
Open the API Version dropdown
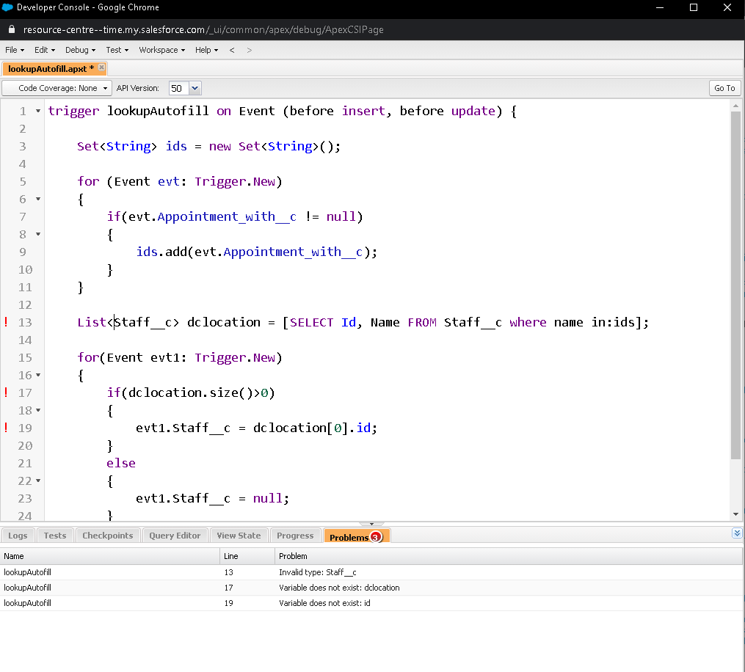tap(195, 88)
